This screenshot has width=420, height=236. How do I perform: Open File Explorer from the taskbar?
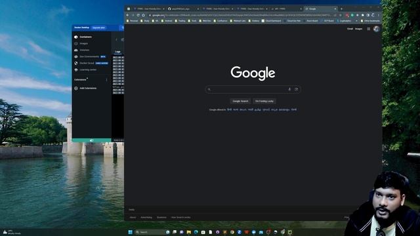point(189,232)
